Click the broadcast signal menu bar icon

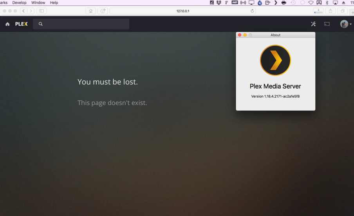click(243, 3)
